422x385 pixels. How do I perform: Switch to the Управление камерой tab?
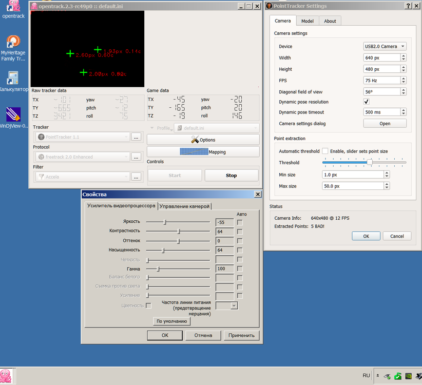click(184, 206)
